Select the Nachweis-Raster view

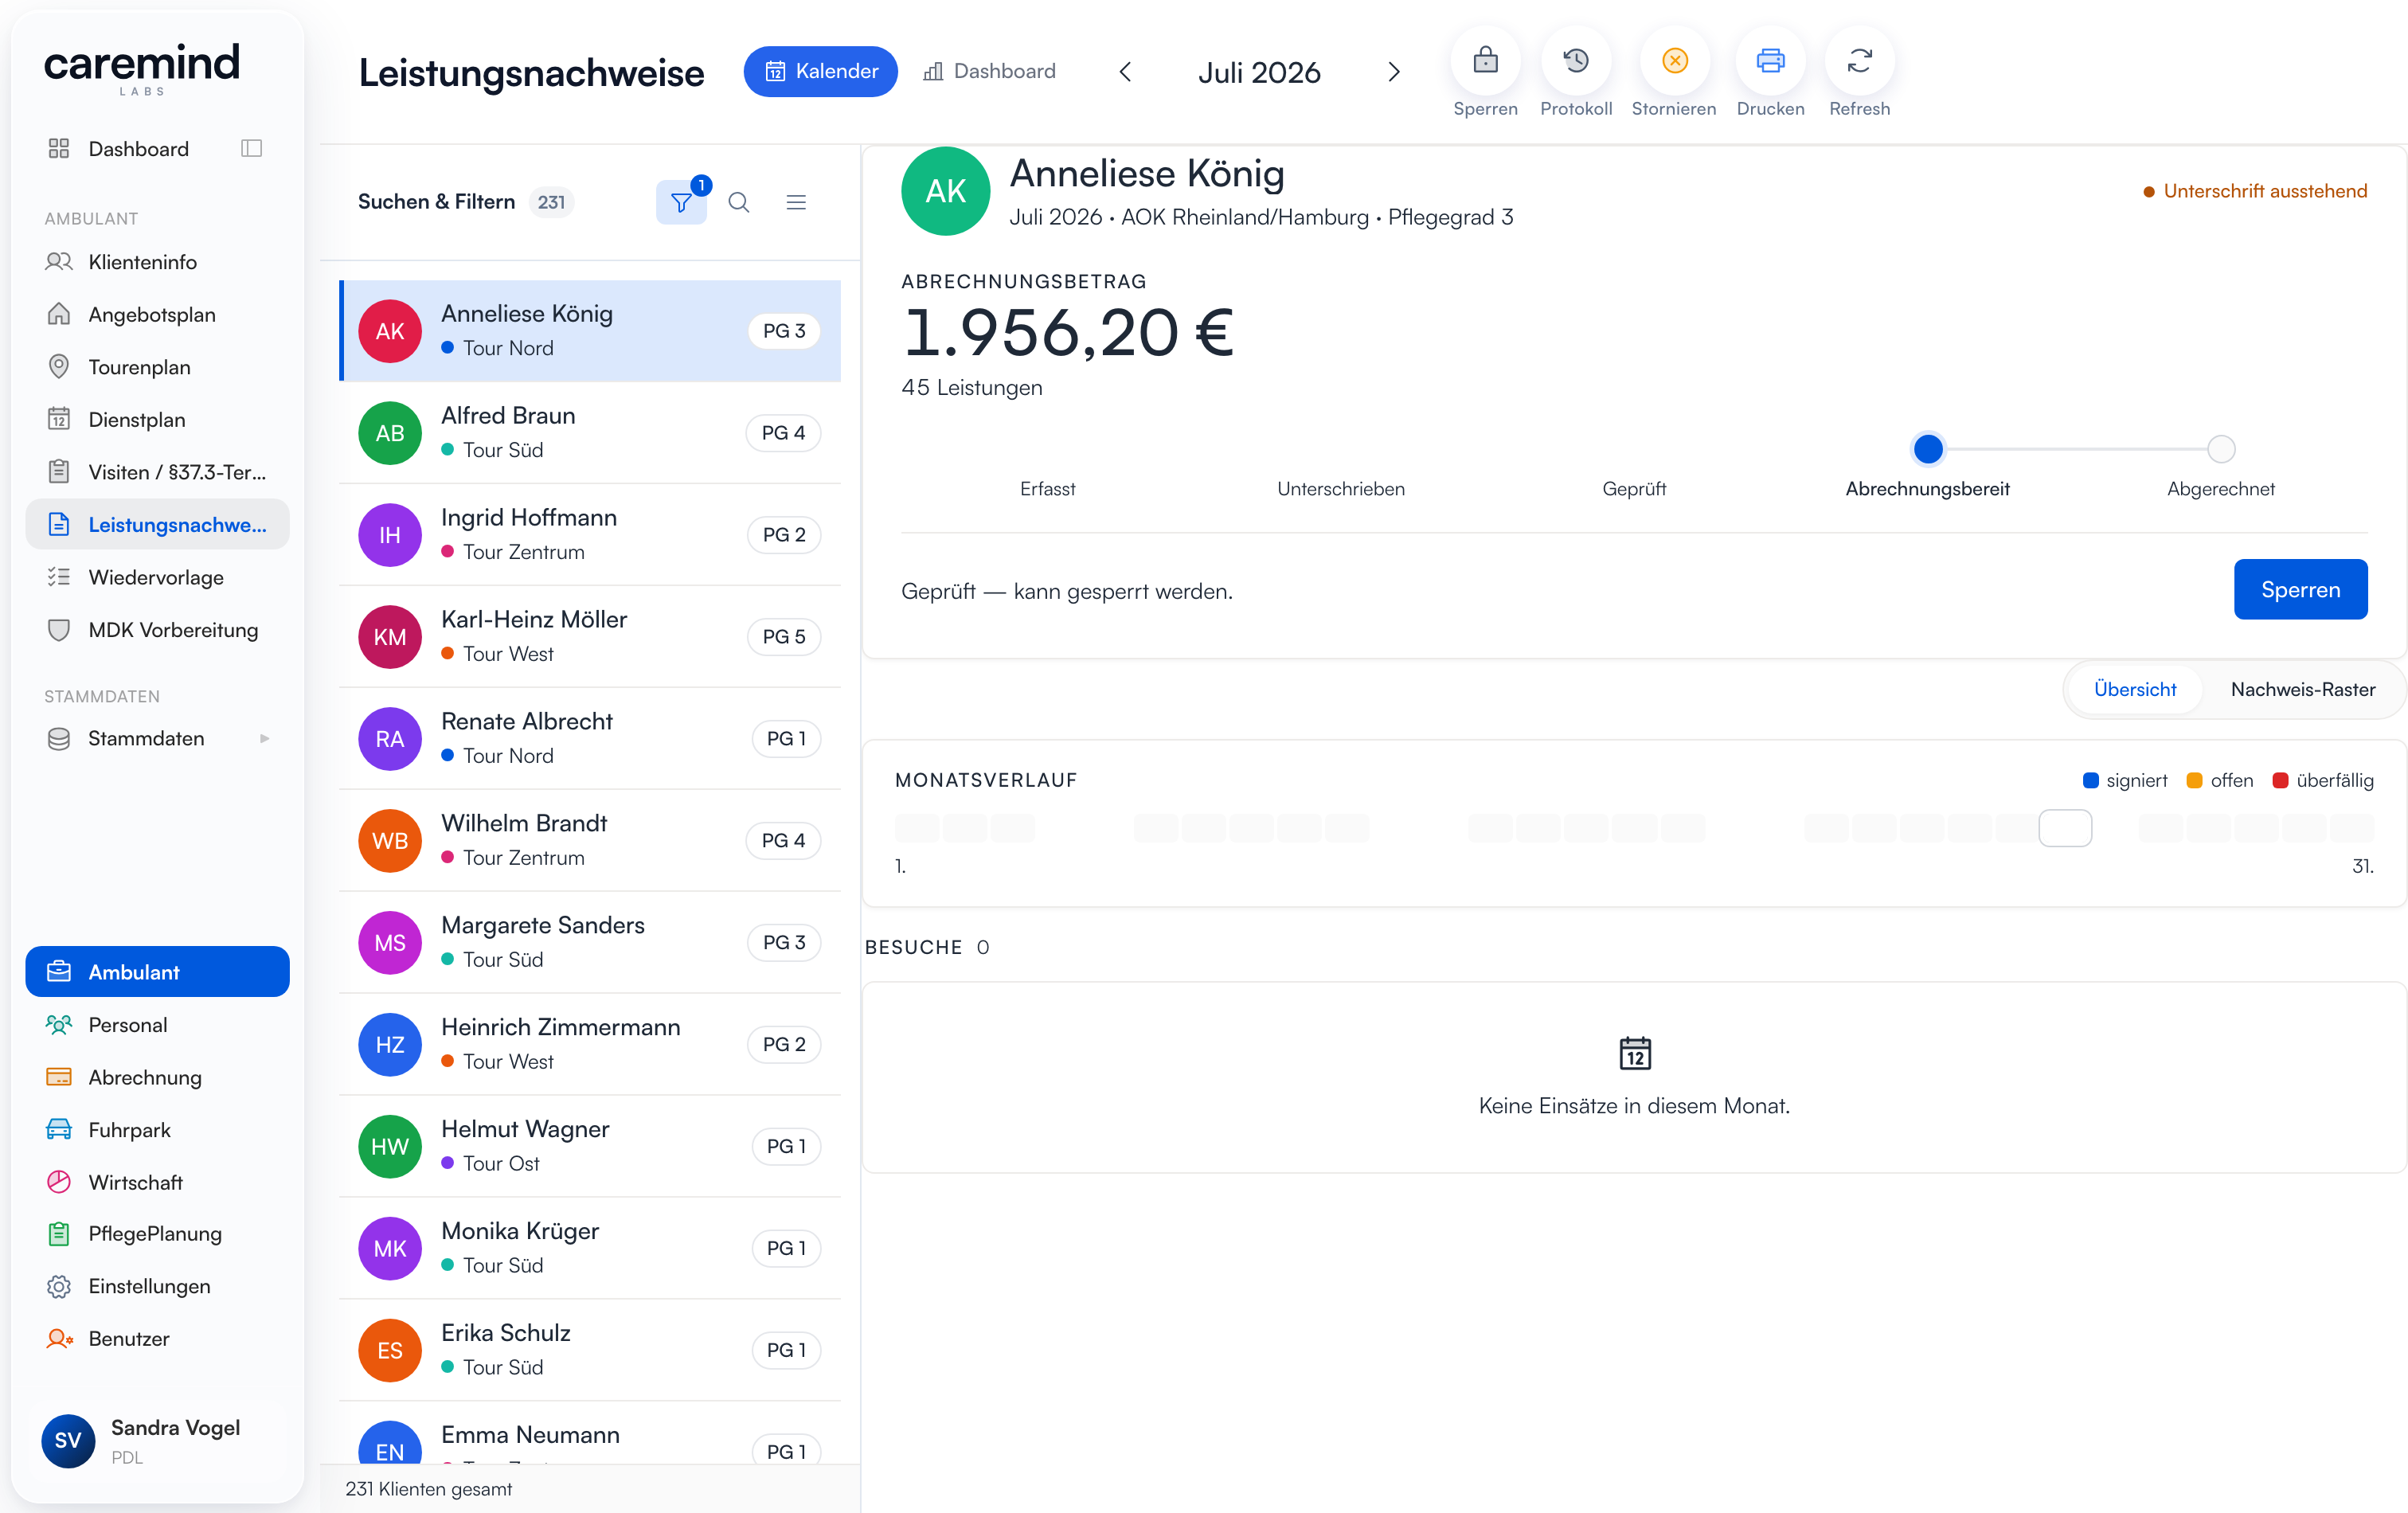(x=2302, y=689)
